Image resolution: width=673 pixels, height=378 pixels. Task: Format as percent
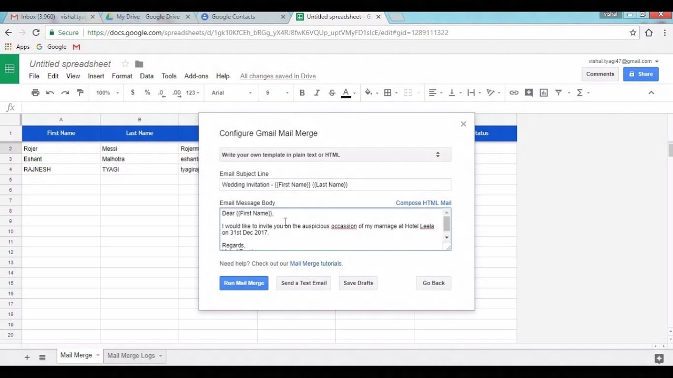(147, 92)
